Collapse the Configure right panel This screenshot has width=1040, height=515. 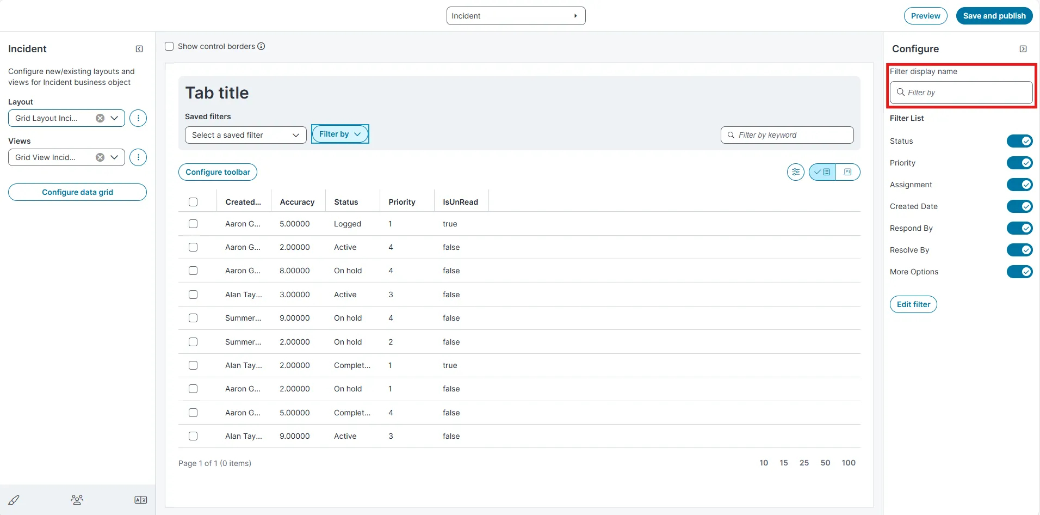tap(1023, 49)
